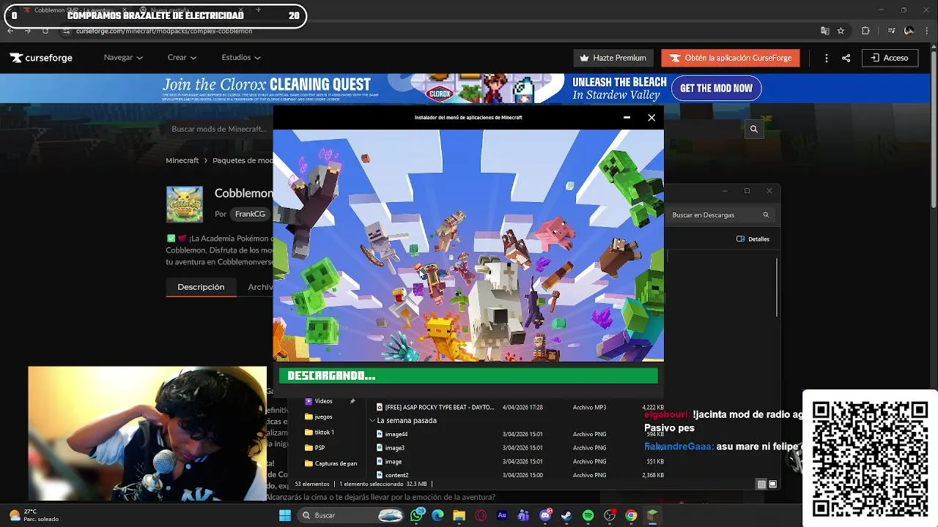Image resolution: width=938 pixels, height=527 pixels.
Task: Click the CurseForge logo
Action: coord(41,58)
